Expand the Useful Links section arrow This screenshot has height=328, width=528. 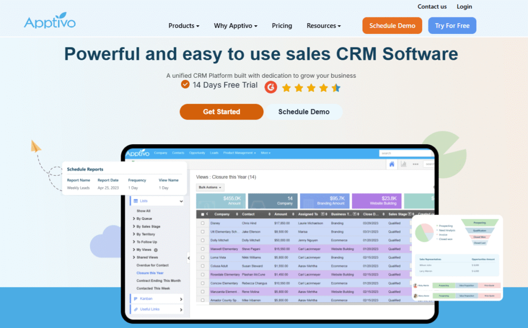(x=181, y=309)
